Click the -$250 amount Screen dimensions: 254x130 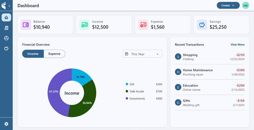tap(240, 55)
